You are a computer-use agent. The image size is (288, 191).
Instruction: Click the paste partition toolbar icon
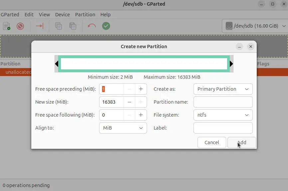[73, 26]
